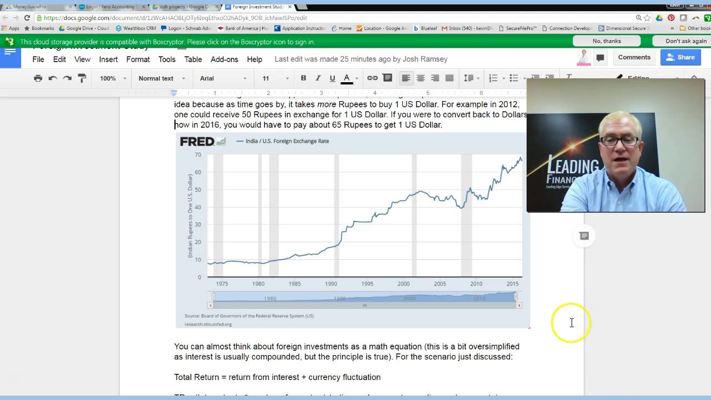Set left text alignment
Image resolution: width=711 pixels, height=400 pixels.
point(406,78)
